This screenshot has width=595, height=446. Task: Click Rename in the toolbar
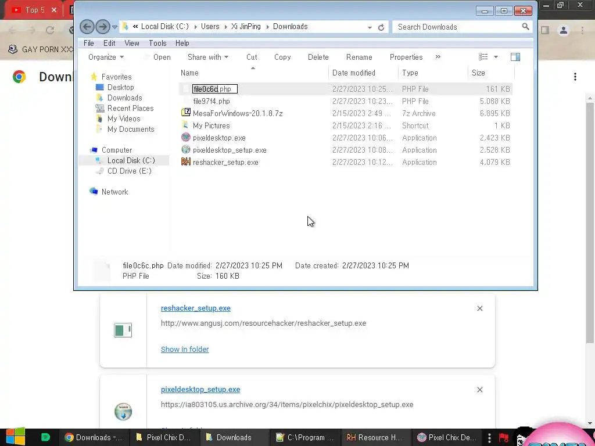point(359,57)
